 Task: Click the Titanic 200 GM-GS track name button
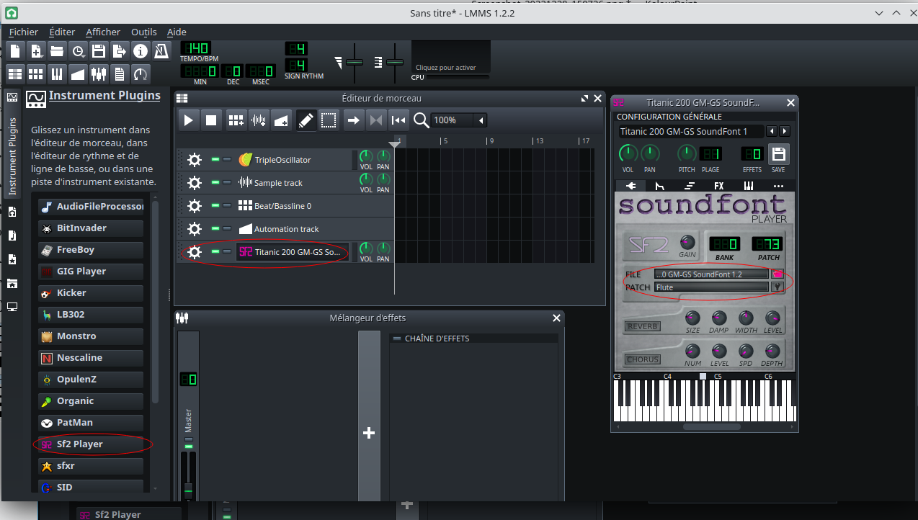point(292,252)
